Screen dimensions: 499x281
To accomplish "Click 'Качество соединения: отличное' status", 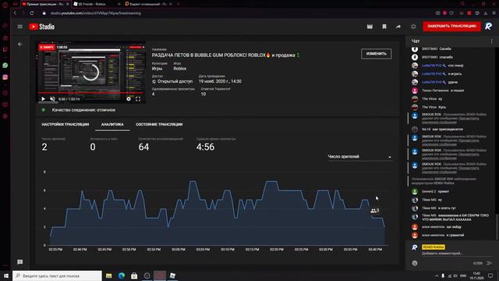I will point(83,110).
